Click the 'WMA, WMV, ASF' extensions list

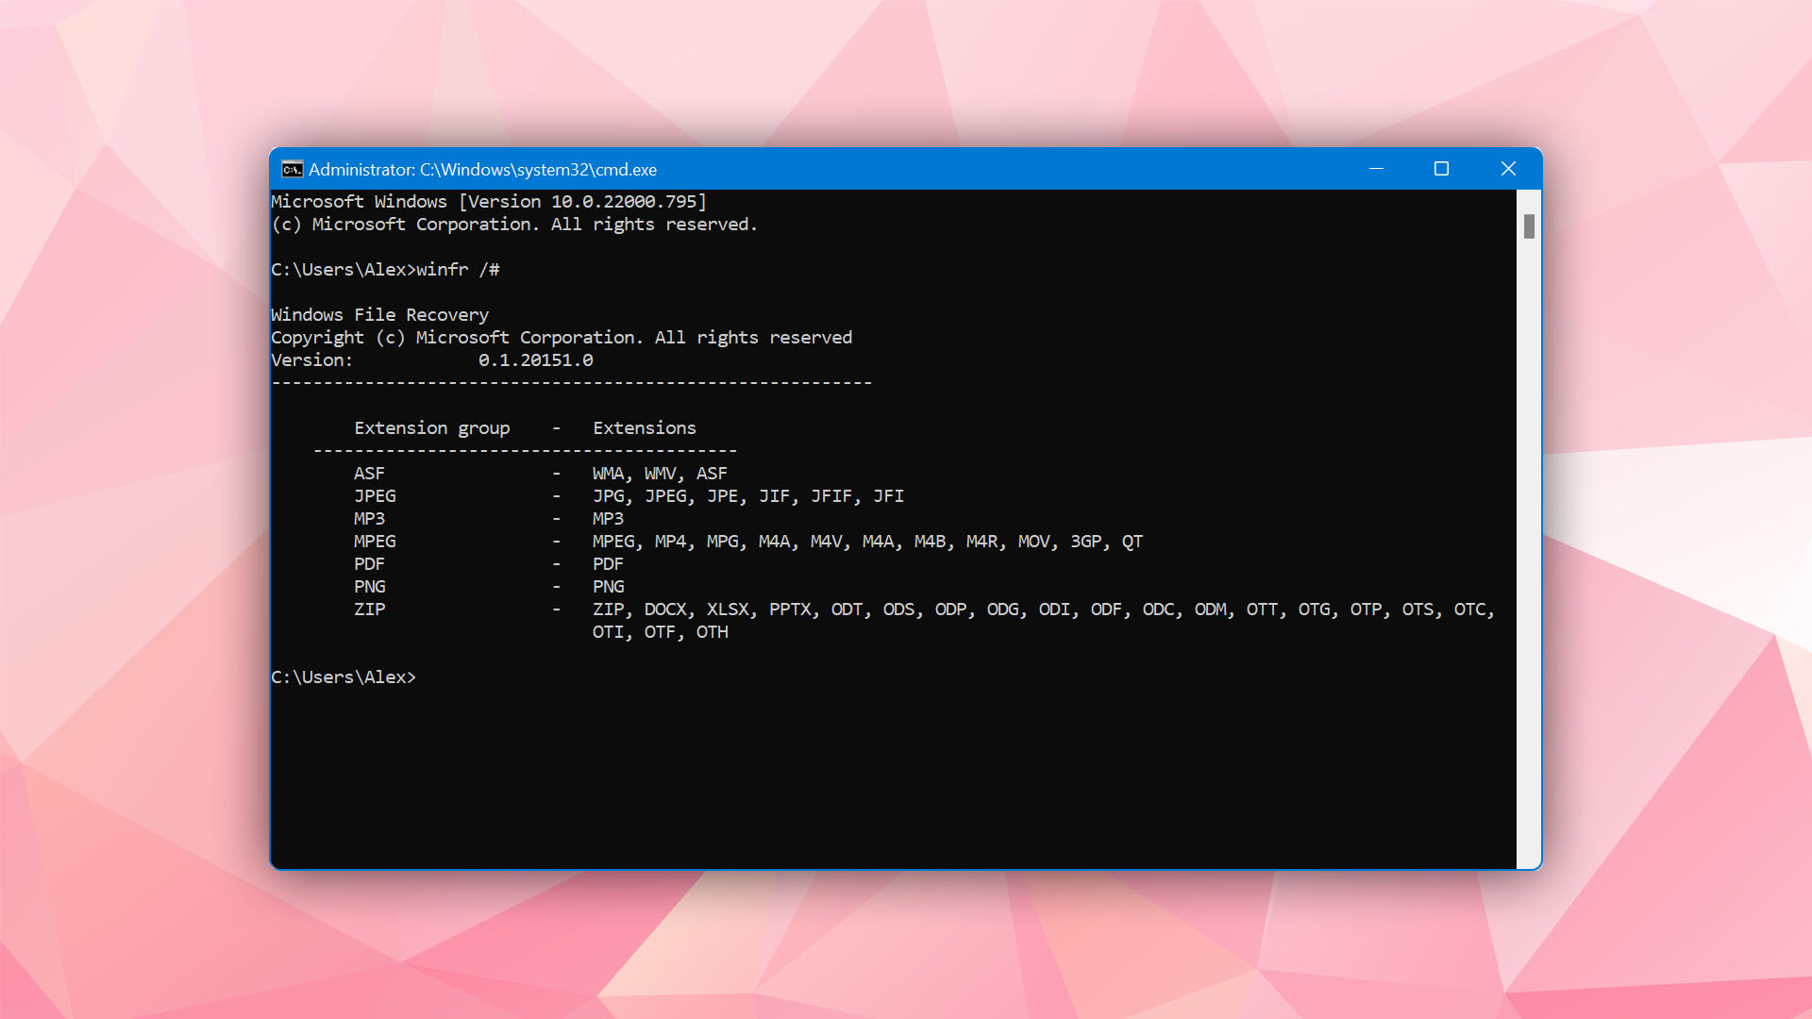[660, 474]
